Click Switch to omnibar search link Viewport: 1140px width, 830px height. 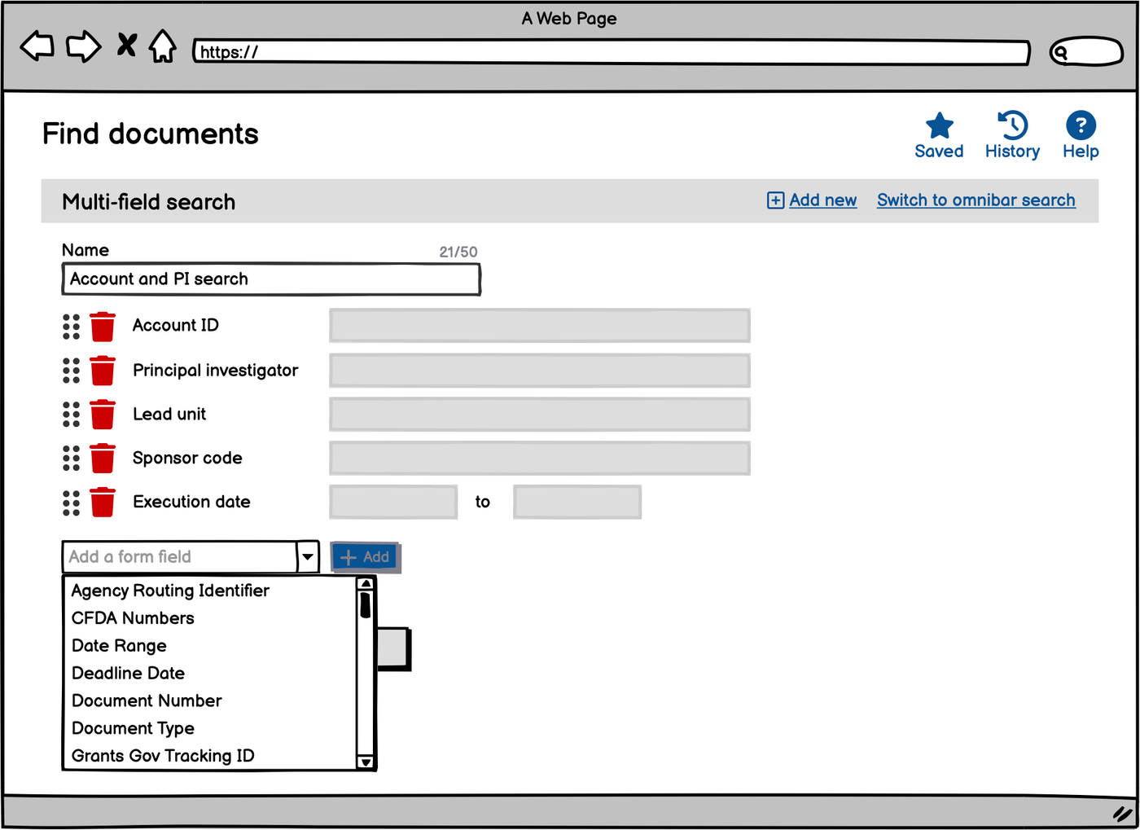pyautogui.click(x=976, y=200)
